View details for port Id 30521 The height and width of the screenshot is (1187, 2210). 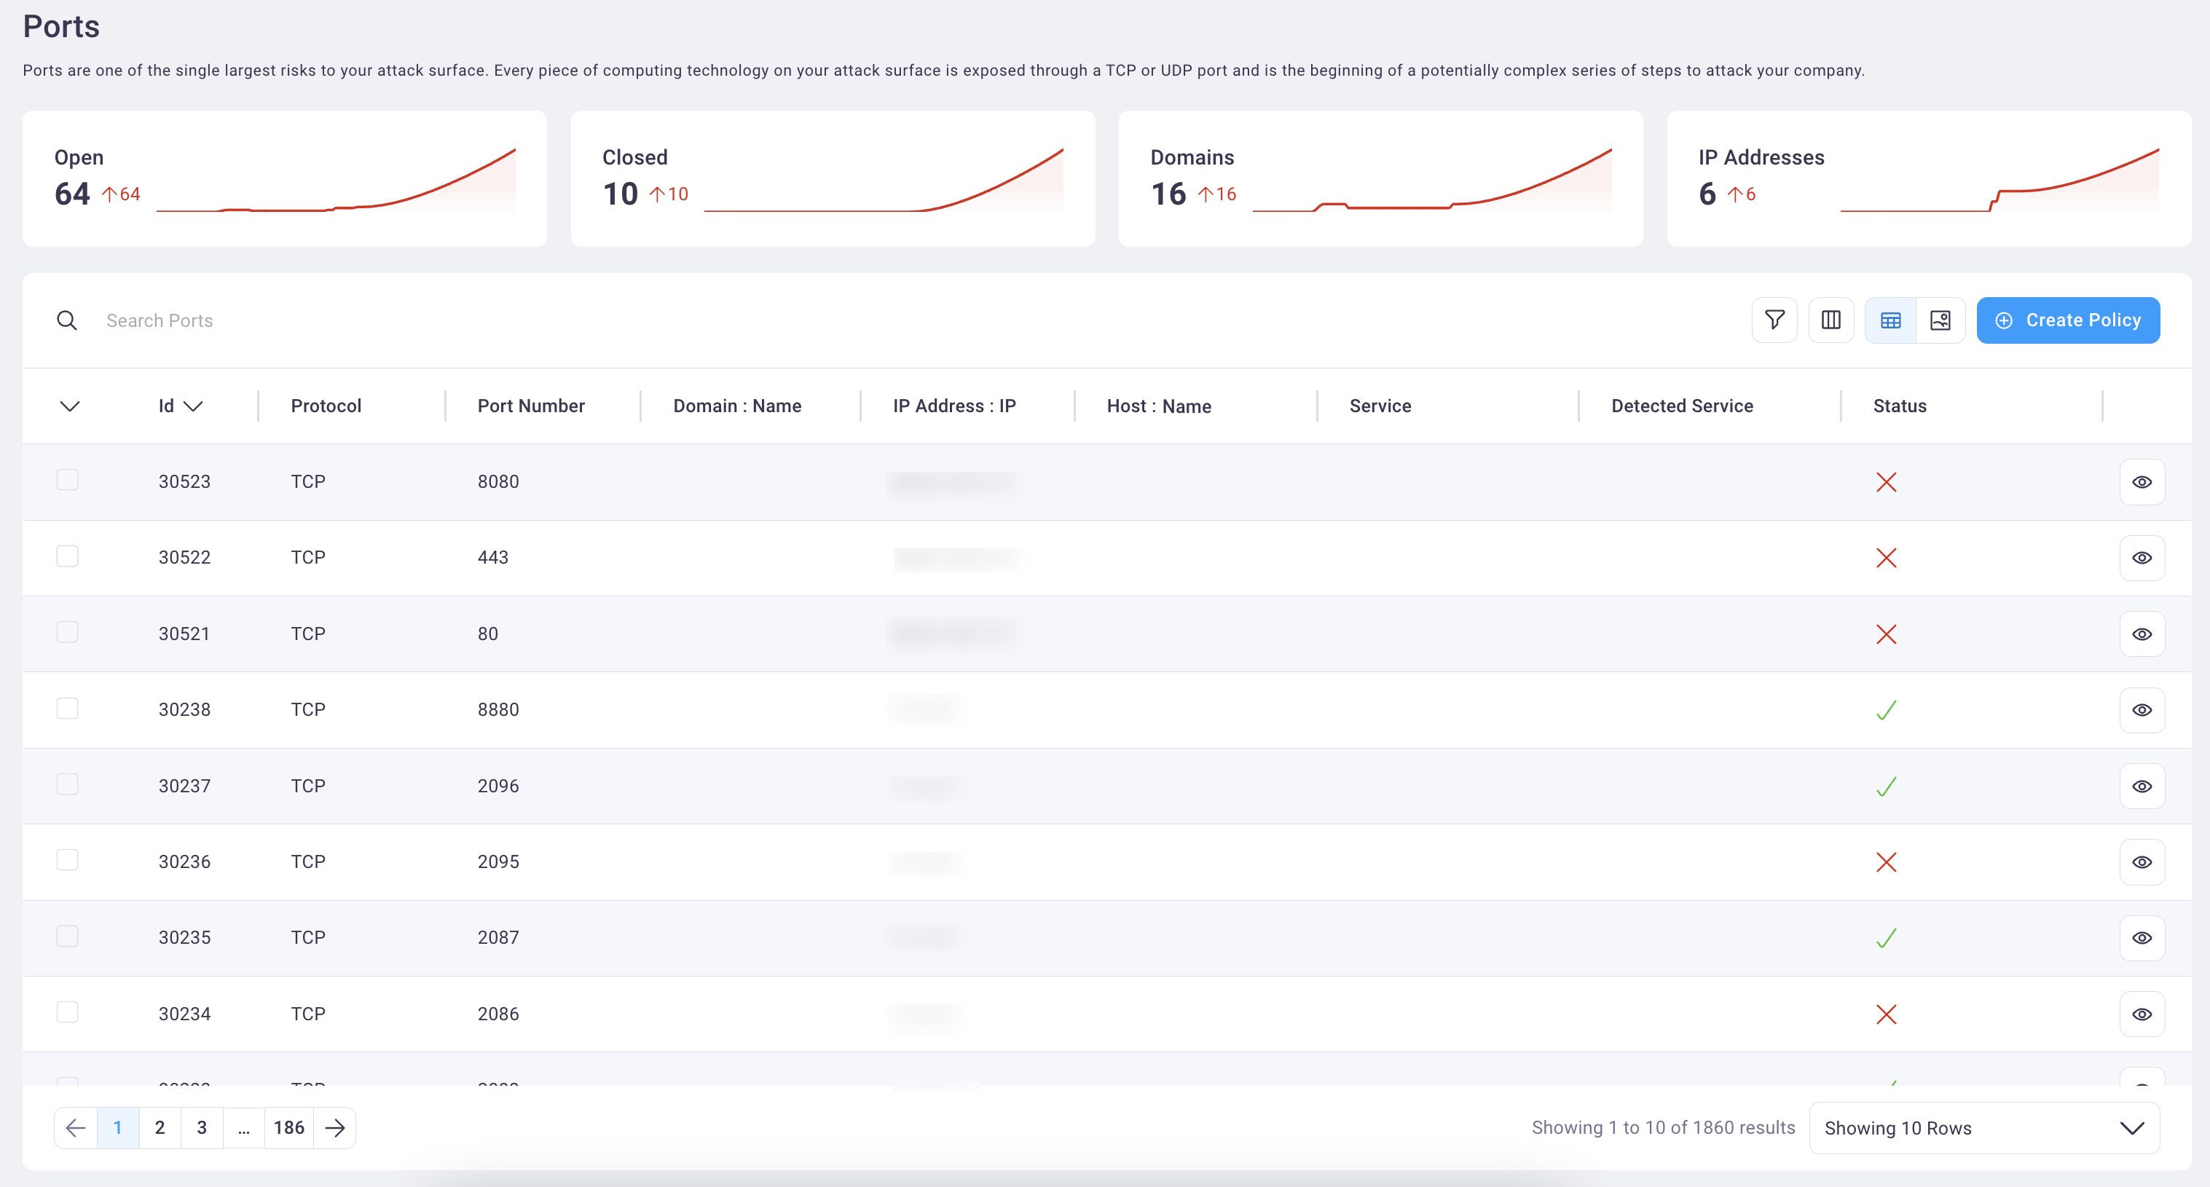pos(2142,634)
